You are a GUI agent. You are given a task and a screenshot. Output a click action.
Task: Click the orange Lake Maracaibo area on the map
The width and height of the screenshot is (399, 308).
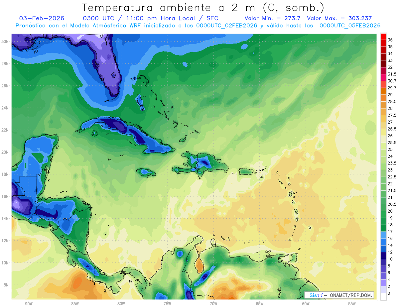point(199,264)
